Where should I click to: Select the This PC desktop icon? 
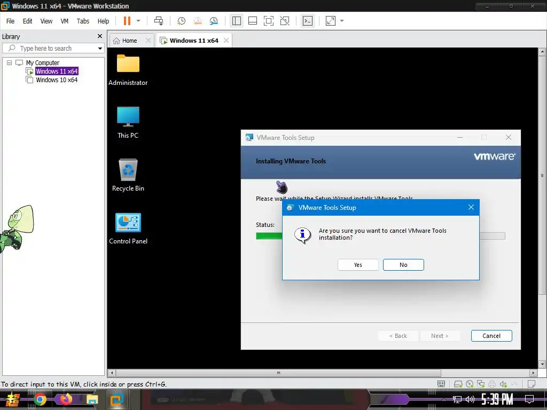(x=128, y=122)
